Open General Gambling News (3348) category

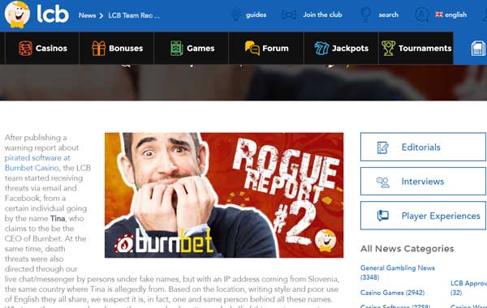coord(398,272)
